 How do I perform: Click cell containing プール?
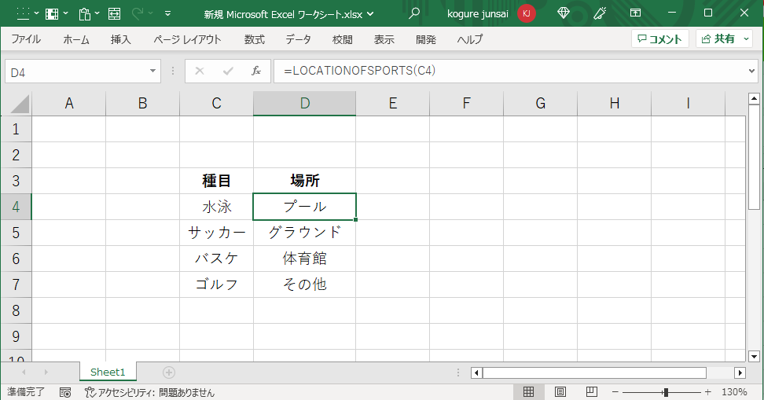[x=304, y=207]
